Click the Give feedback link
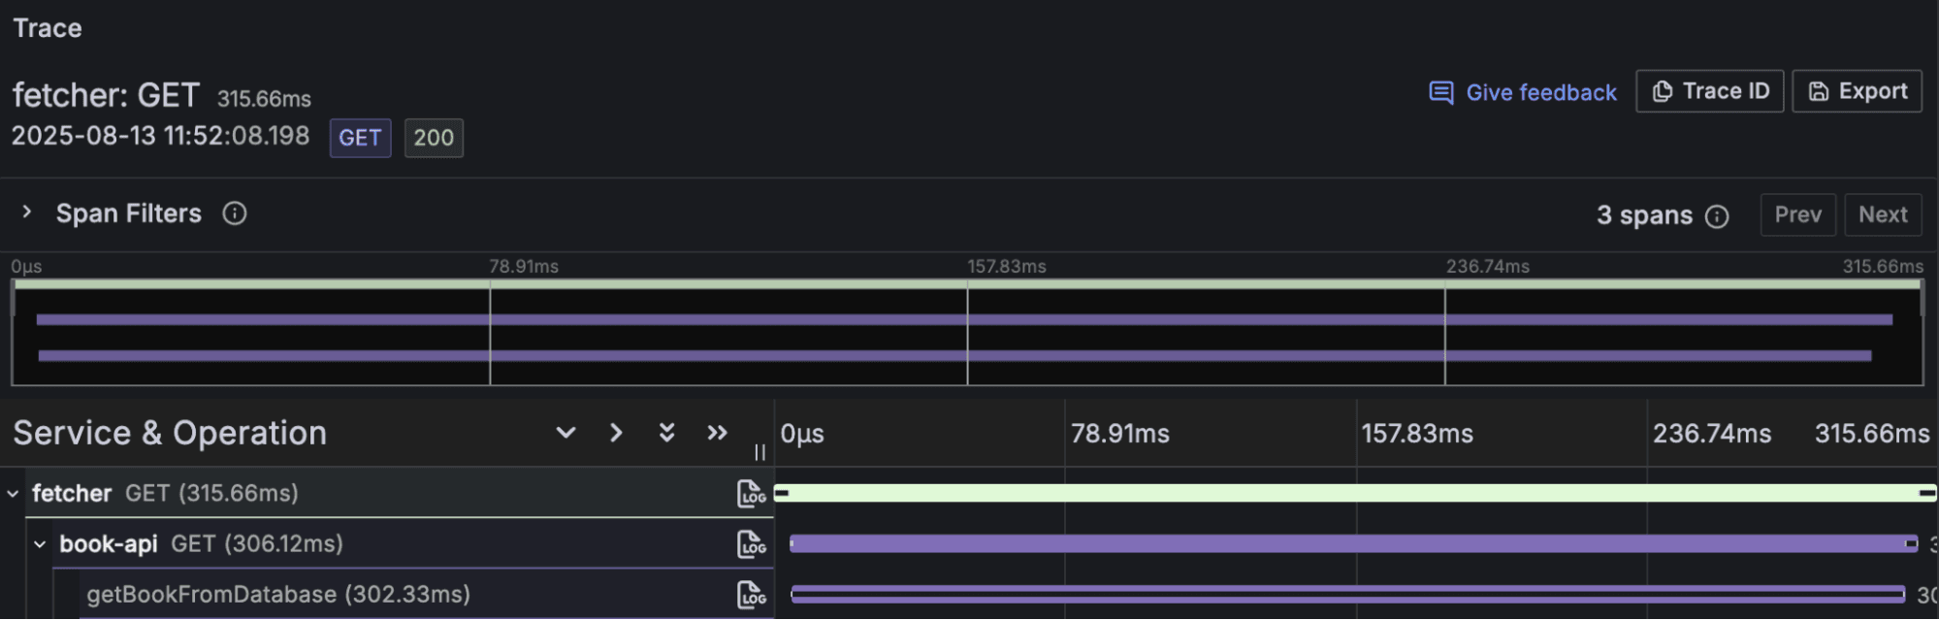 pos(1523,92)
